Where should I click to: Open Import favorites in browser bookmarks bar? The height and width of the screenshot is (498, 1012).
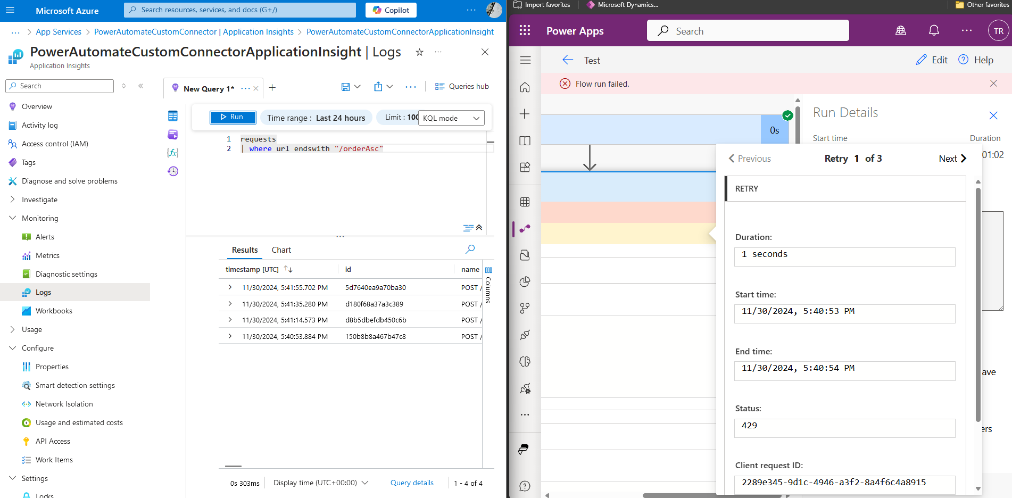[x=542, y=5]
